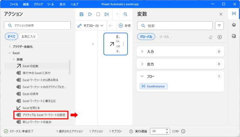Viewport: 240px width, 137px height.
Task: Open the UI elements layers icon
Action: click(234, 25)
